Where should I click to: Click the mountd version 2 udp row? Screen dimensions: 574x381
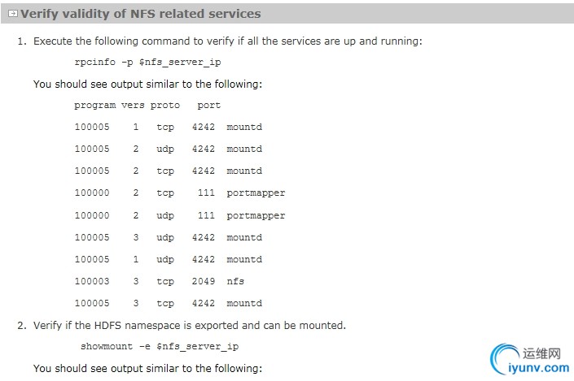[x=169, y=149]
